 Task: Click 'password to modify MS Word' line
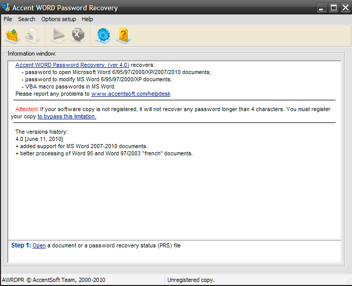click(x=97, y=79)
